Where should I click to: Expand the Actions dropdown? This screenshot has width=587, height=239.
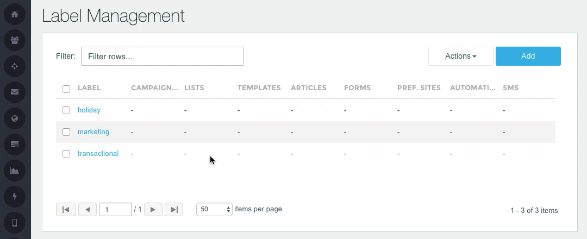tap(460, 56)
